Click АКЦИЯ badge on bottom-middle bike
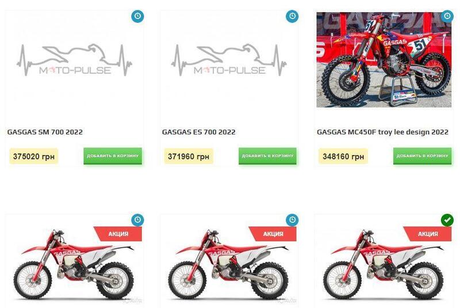Screen dimensions: 460x308 tap(273, 234)
